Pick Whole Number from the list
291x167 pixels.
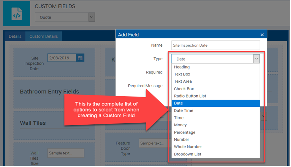point(188,147)
